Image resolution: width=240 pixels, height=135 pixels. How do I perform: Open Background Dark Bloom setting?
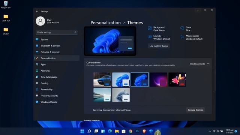point(157,29)
